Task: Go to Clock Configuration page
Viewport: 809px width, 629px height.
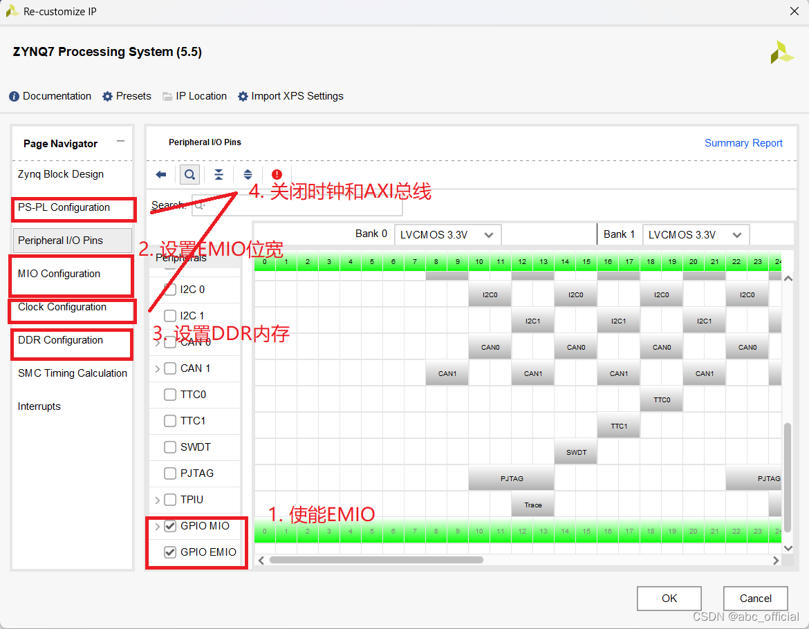Action: (x=62, y=307)
